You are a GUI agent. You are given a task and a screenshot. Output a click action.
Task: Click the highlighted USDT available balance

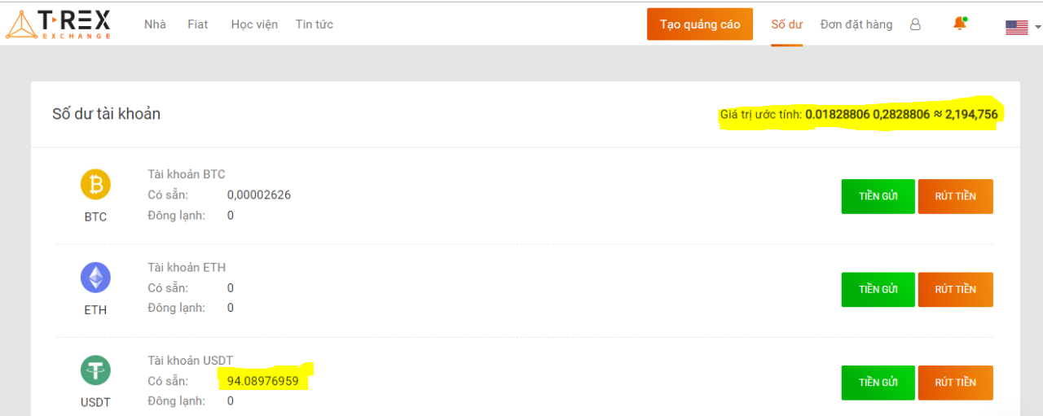pyautogui.click(x=263, y=380)
